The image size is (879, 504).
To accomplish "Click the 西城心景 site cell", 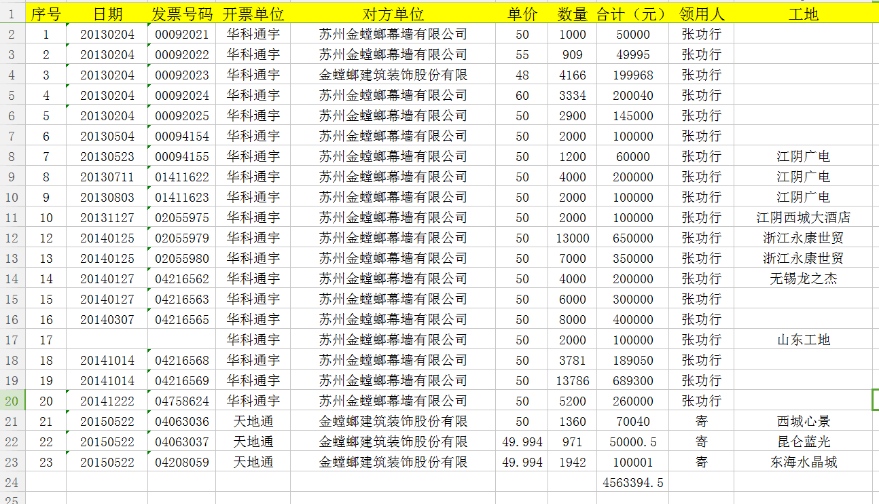I will (804, 421).
